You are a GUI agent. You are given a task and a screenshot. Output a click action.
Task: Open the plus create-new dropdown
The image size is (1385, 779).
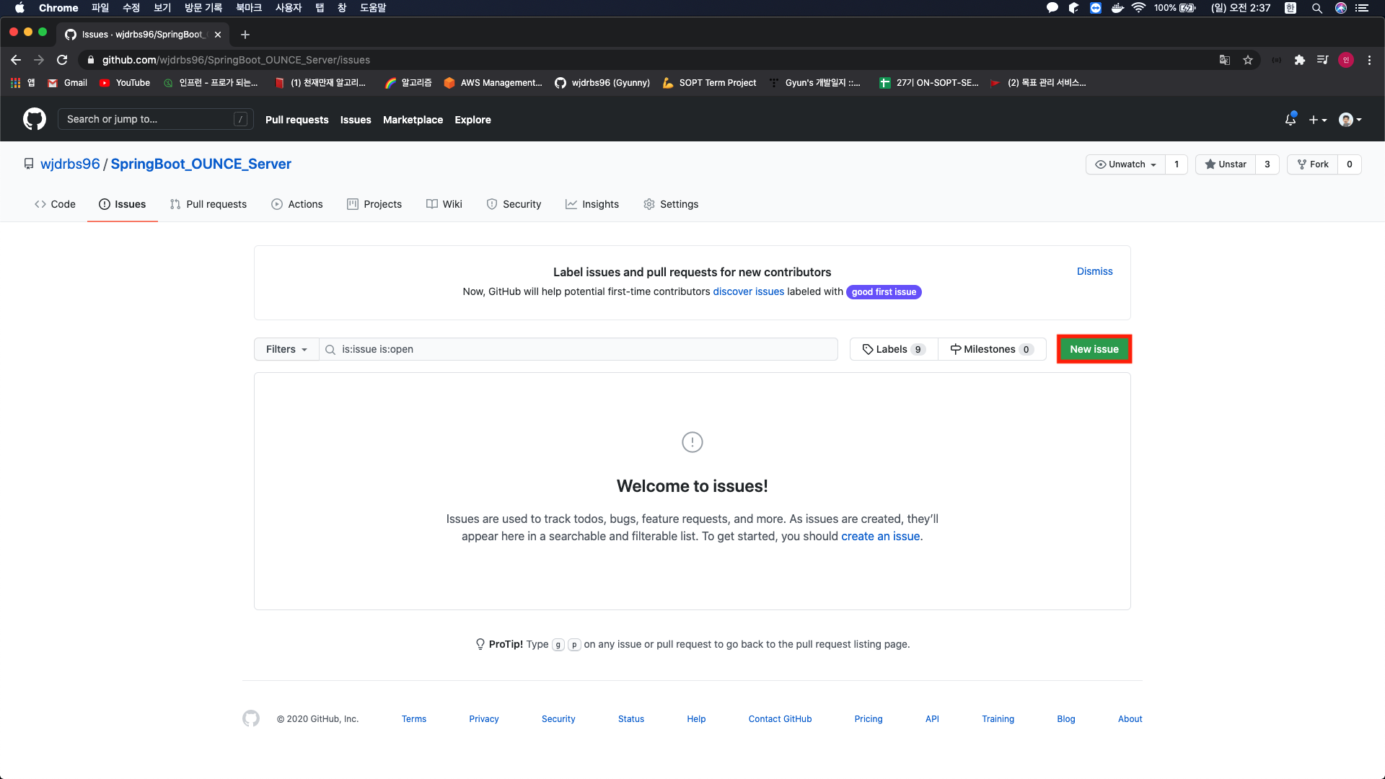tap(1317, 120)
